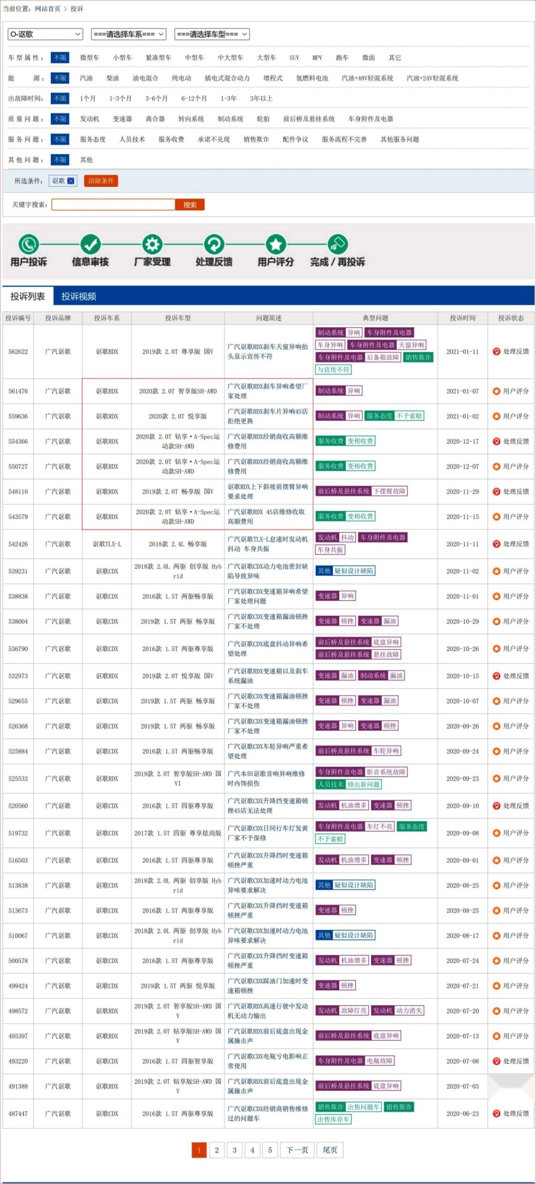The height and width of the screenshot is (1184, 536).
Task: Select 不限 for 车型属性 filter
Action: (x=60, y=58)
